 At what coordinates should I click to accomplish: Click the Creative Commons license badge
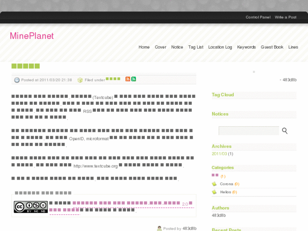point(31,207)
